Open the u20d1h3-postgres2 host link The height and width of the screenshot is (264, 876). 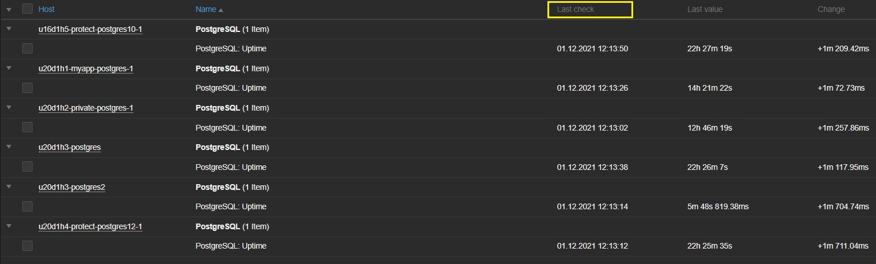(72, 187)
